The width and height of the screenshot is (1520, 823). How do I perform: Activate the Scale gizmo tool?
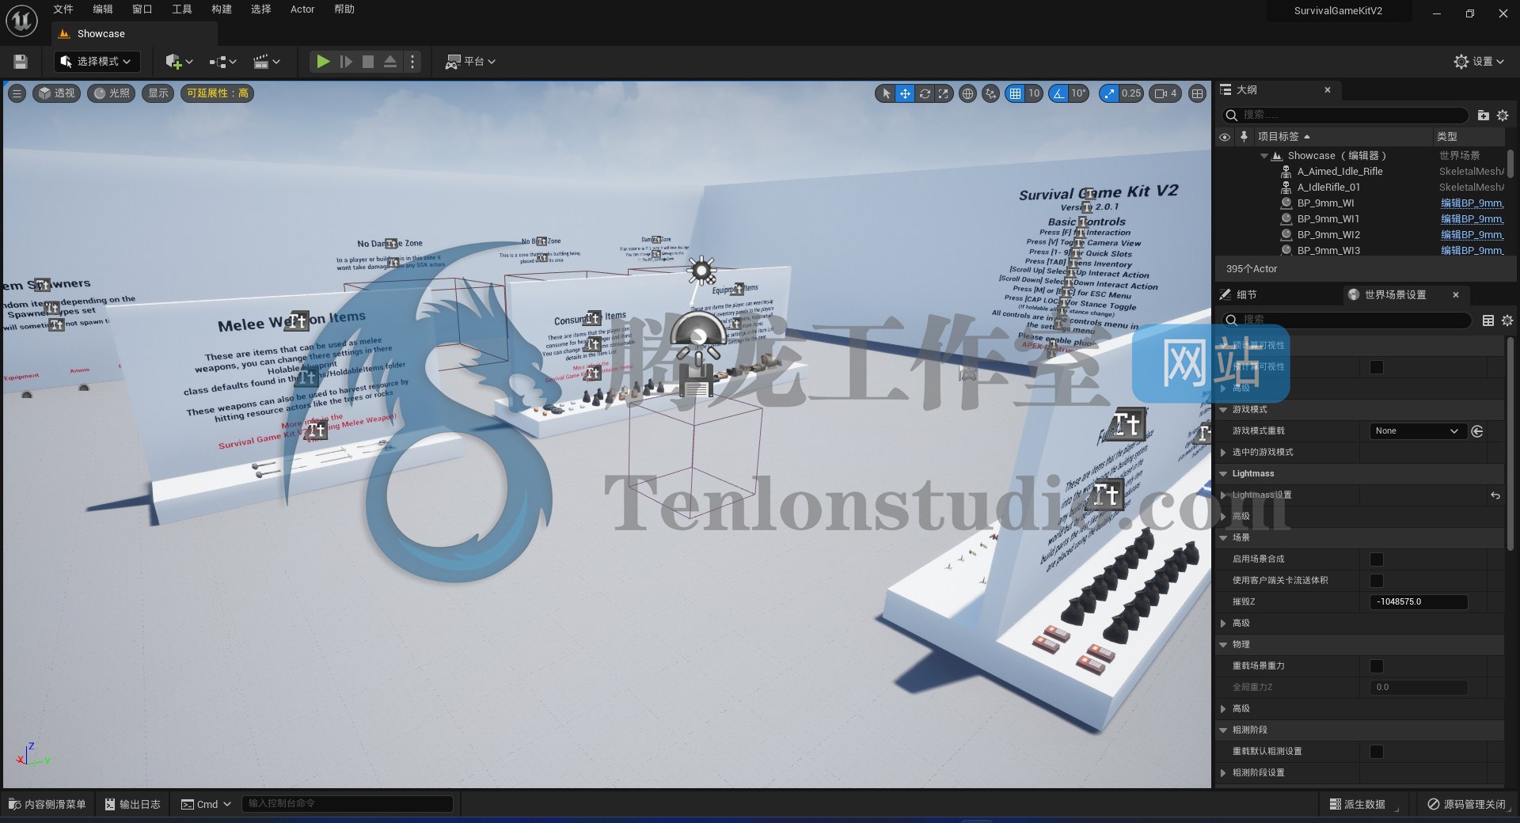coord(944,93)
